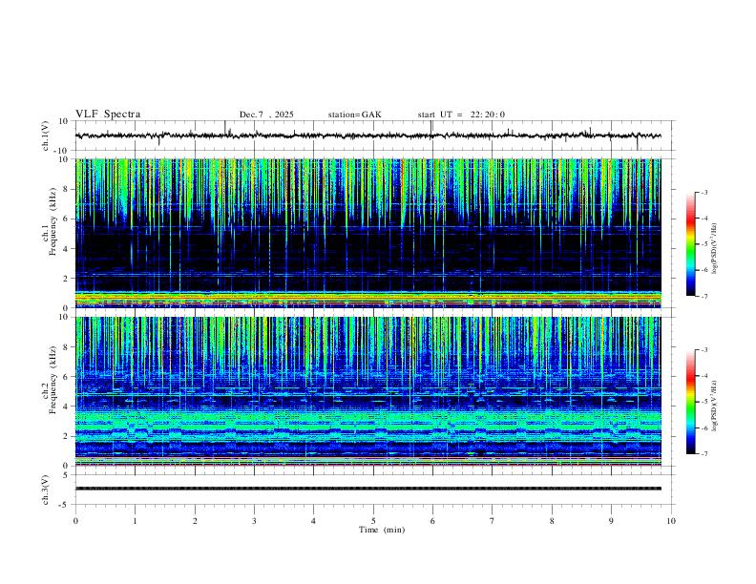Click the "9" tick on the Time axis
The image size is (756, 584).
click(611, 521)
